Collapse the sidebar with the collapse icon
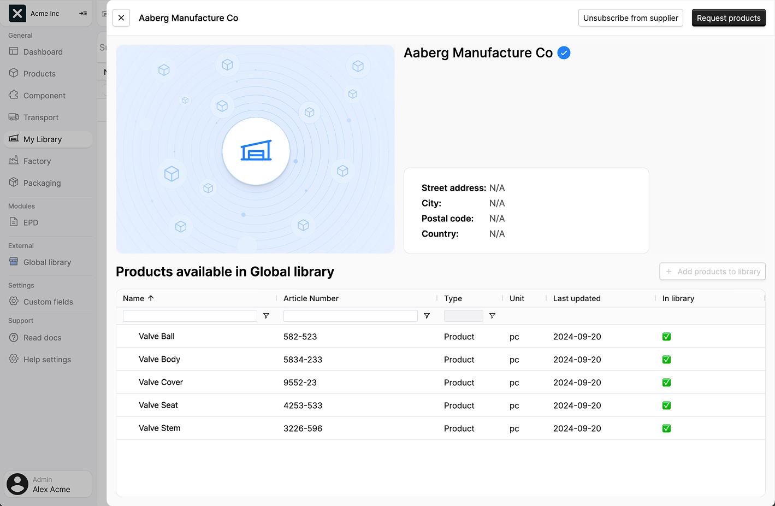 (x=83, y=14)
